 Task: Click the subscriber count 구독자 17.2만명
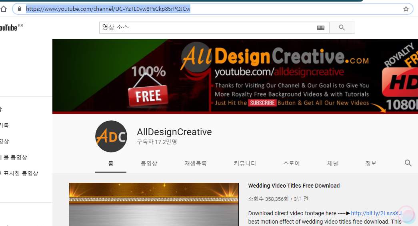click(157, 142)
